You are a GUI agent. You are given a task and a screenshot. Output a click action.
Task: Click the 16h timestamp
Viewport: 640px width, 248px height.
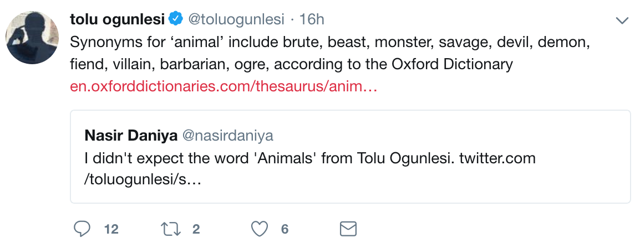coord(312,19)
